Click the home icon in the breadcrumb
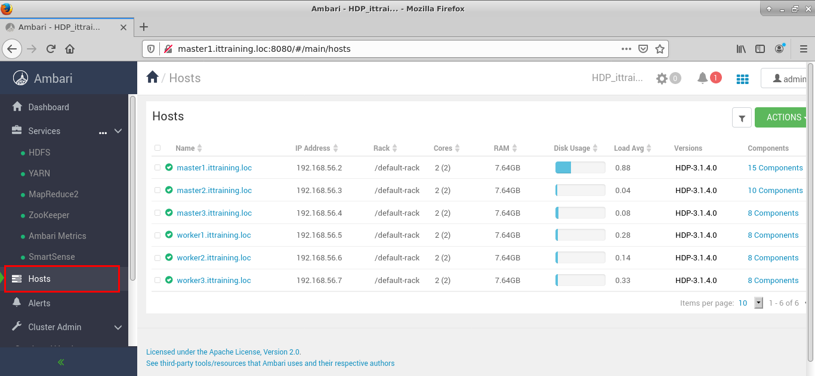The image size is (815, 376). [x=153, y=77]
